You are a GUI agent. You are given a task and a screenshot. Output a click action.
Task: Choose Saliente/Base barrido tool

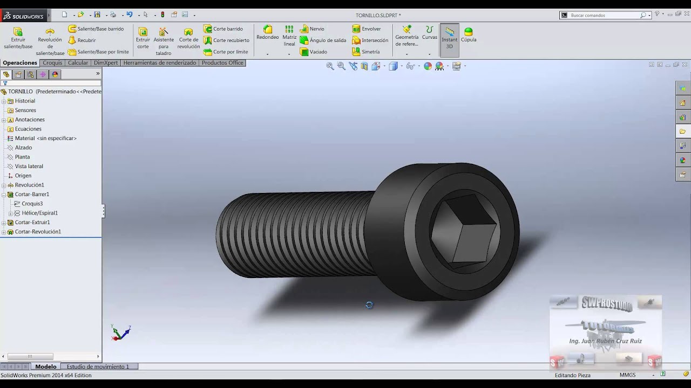96,29
